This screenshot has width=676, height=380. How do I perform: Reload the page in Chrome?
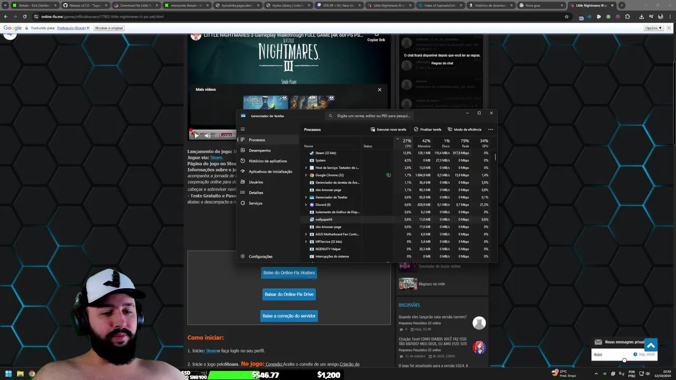pos(24,16)
